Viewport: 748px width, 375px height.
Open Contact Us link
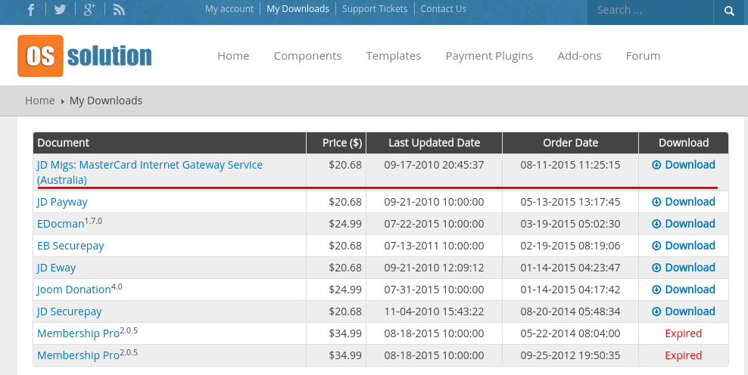point(444,9)
